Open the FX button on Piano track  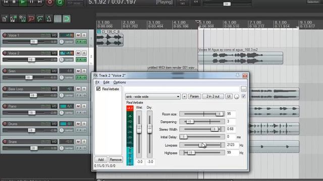(79, 113)
